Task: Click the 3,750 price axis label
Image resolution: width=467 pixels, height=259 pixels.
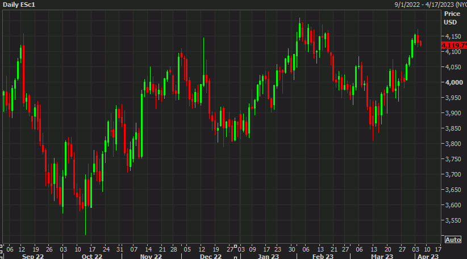Action: (453, 159)
